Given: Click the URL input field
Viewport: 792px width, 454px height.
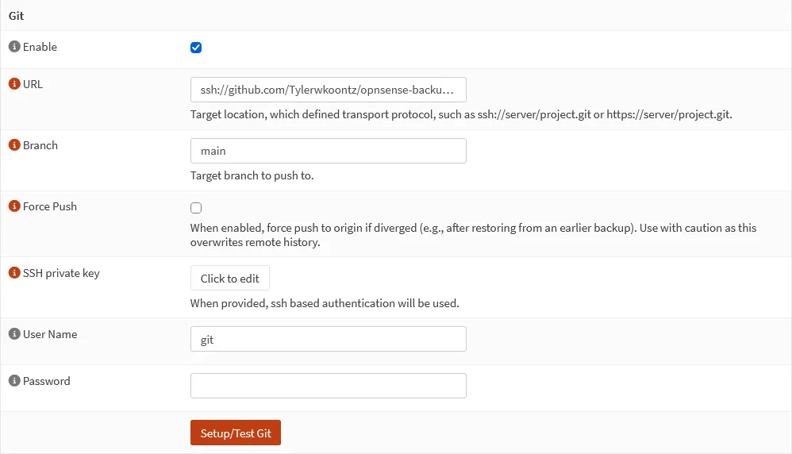Looking at the screenshot, I should 329,90.
